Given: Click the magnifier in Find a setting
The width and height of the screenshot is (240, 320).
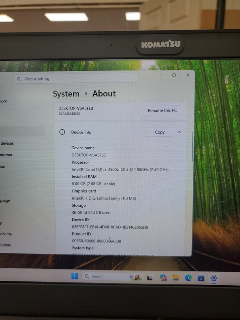Looking at the screenshot, I should (19, 79).
